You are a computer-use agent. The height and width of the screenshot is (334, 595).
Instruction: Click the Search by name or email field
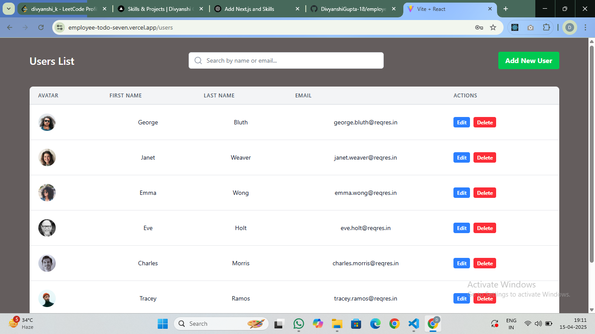coord(286,60)
